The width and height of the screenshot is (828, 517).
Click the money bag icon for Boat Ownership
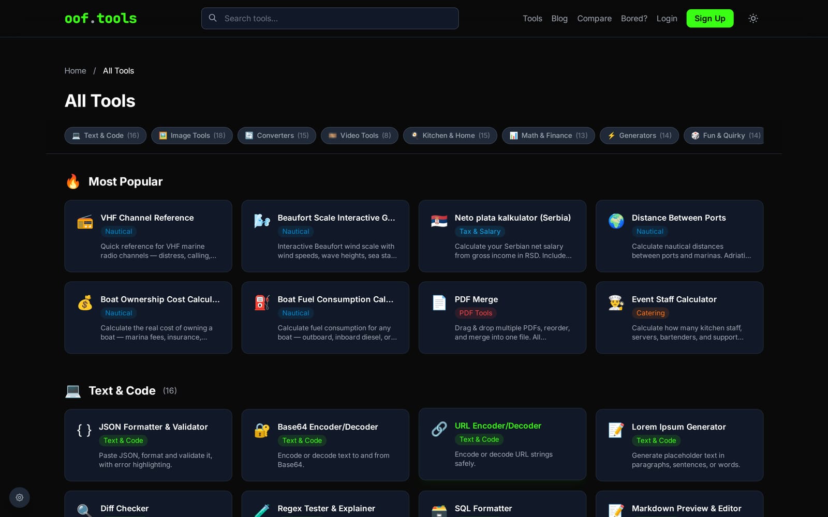tap(85, 303)
